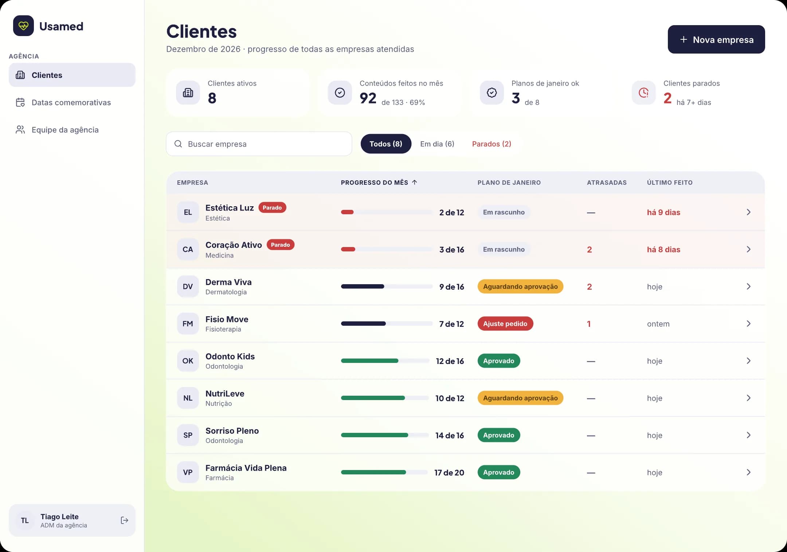
Task: Click the magnifier icon in the search box
Action: 178,144
